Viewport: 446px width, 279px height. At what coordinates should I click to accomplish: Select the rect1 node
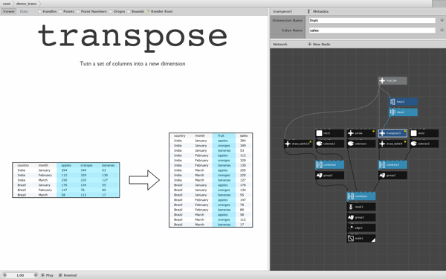(x=329, y=133)
